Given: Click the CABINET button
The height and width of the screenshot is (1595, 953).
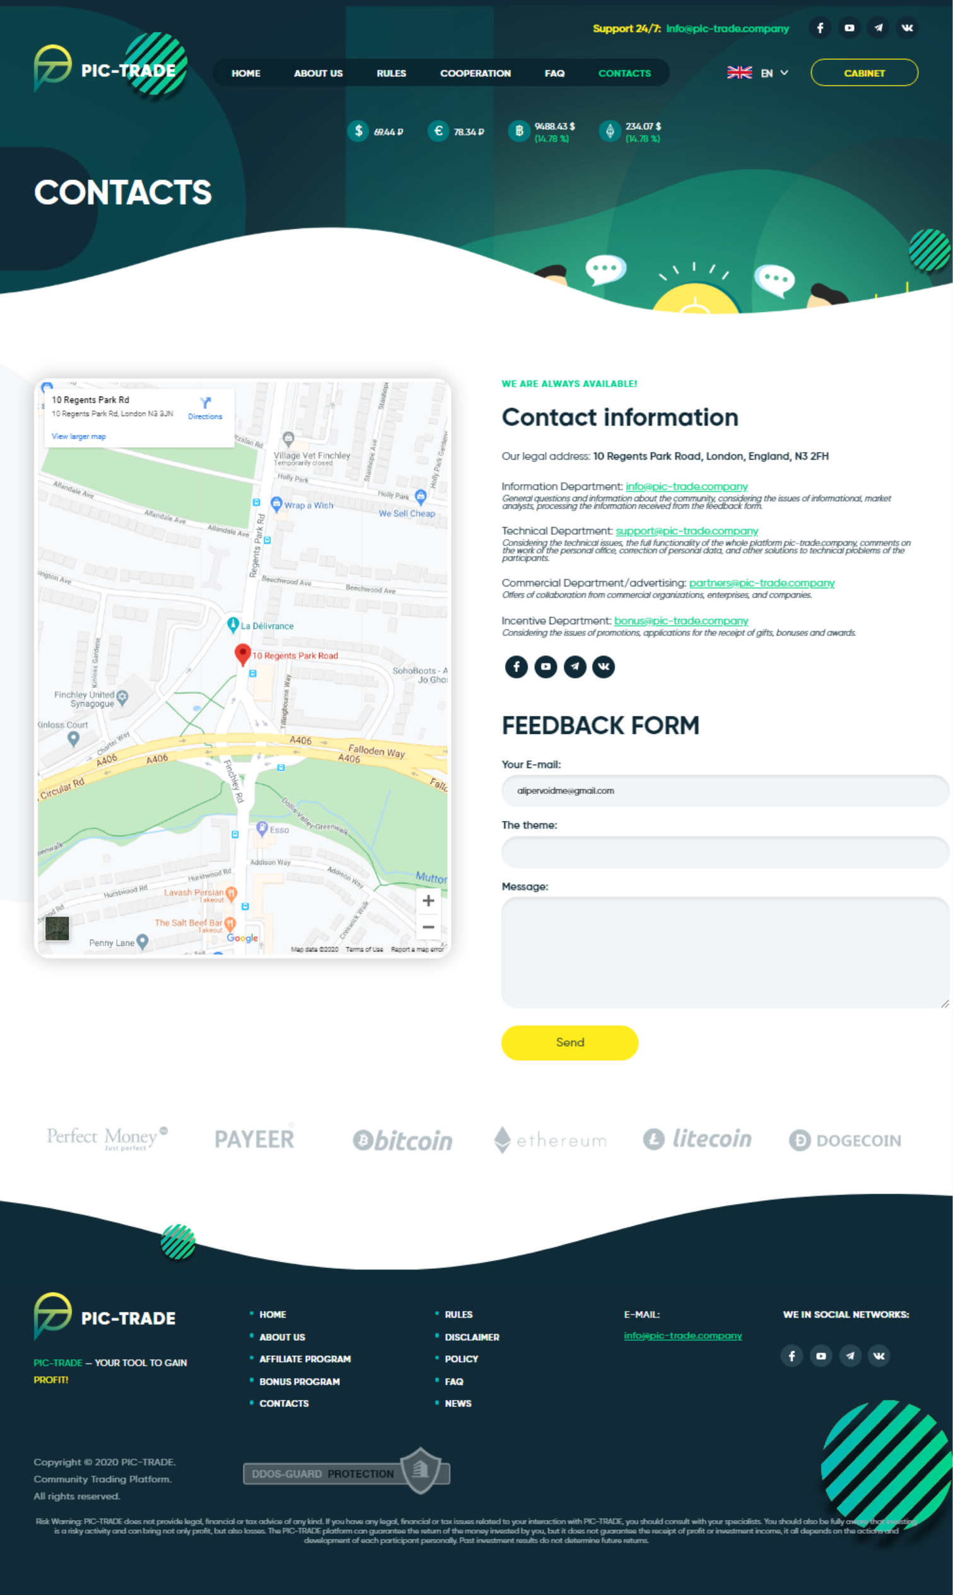Looking at the screenshot, I should (x=864, y=73).
